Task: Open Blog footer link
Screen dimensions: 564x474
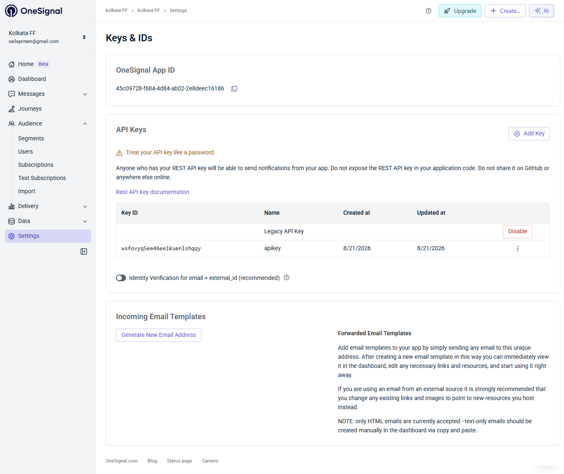Action: (152, 461)
